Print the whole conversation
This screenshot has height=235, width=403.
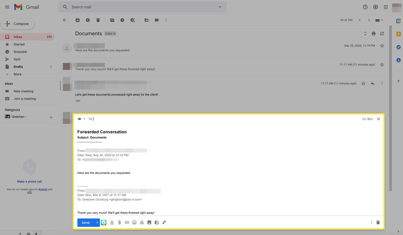373,34
